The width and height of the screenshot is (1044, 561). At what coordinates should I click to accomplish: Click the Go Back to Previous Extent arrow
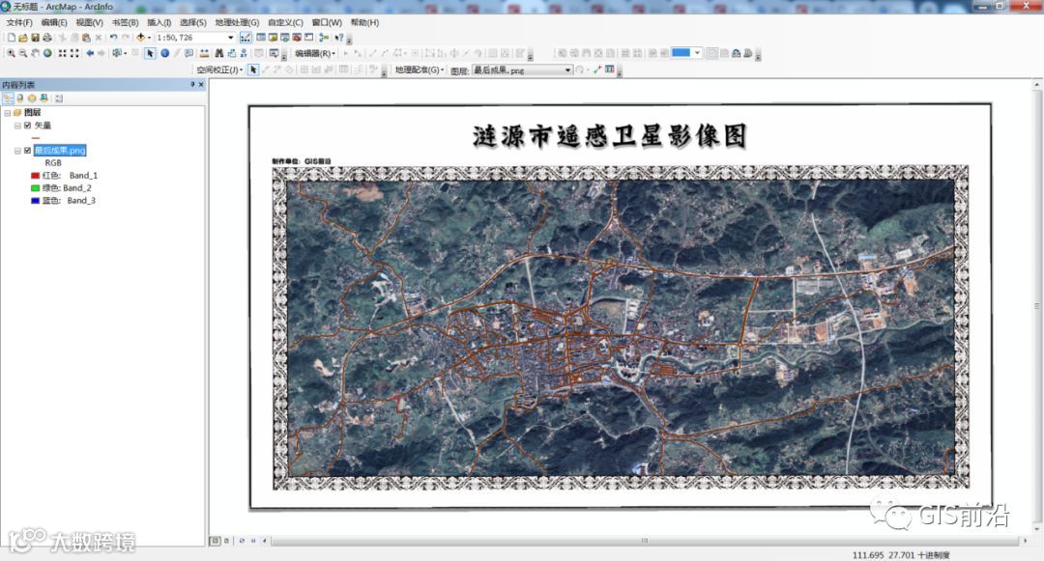[90, 53]
